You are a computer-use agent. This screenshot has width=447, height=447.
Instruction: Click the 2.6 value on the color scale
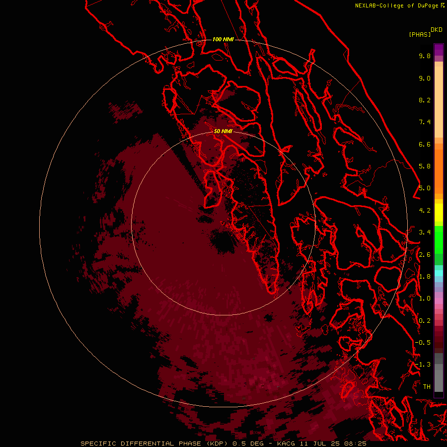click(425, 255)
